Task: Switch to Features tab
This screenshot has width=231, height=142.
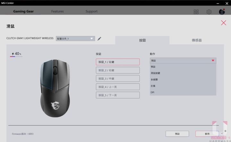Action: point(57,11)
